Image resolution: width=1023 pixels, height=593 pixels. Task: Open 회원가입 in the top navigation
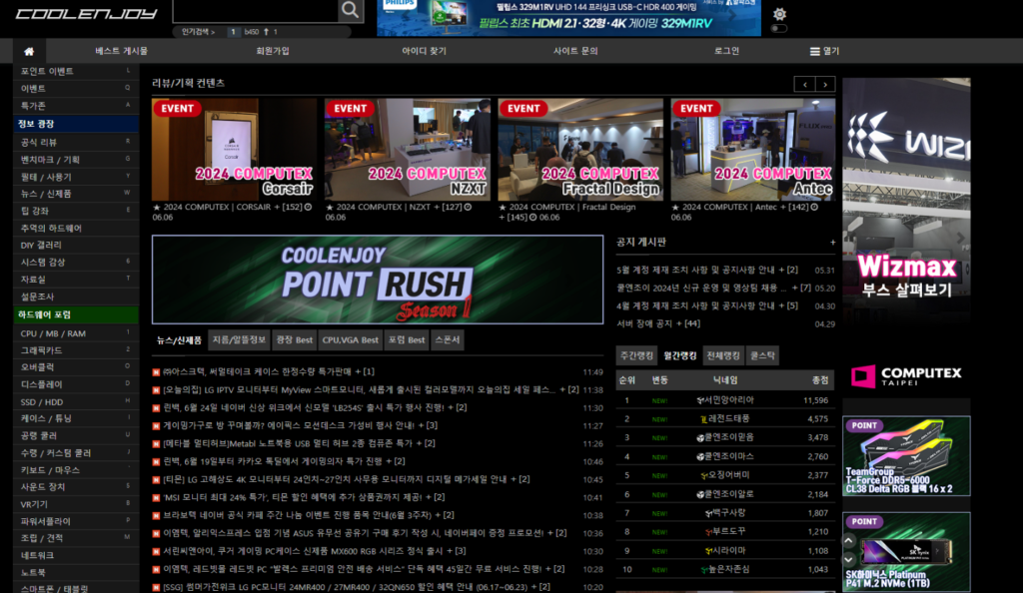pos(273,51)
